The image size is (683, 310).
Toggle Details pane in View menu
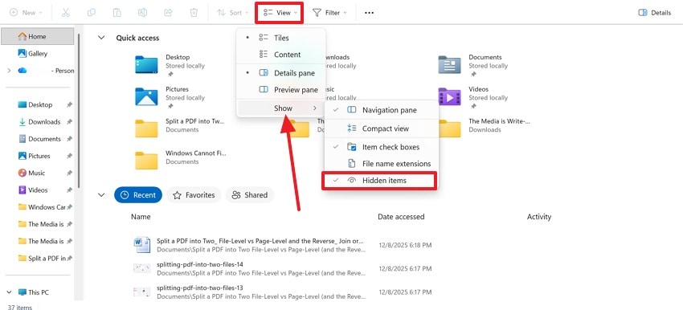(x=281, y=73)
